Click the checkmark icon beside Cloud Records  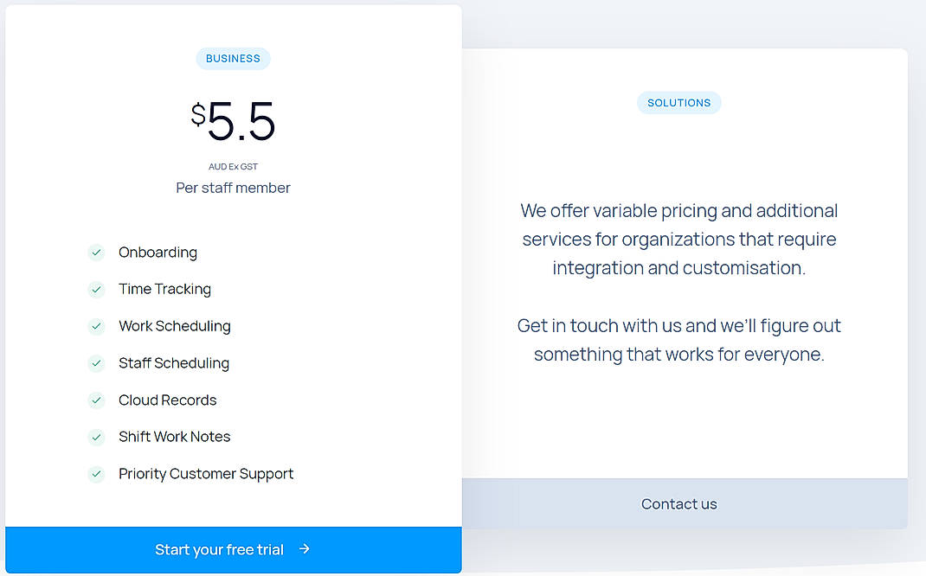(x=96, y=400)
